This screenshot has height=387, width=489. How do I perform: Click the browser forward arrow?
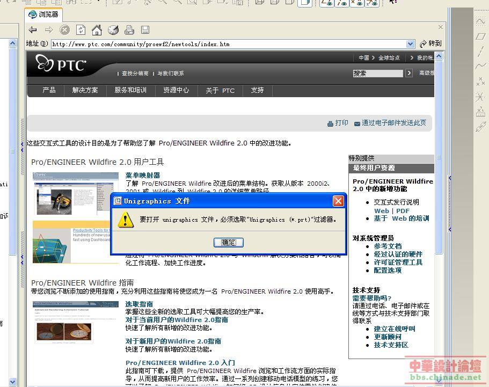pyautogui.click(x=49, y=30)
